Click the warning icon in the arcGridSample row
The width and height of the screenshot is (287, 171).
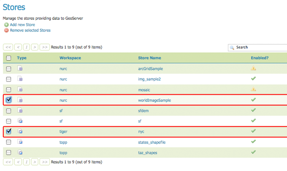(x=254, y=68)
